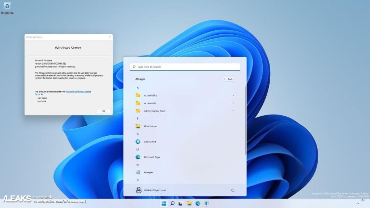Open the Microsoft Software License Terms link
The width and height of the screenshot is (370, 208).
point(78,91)
